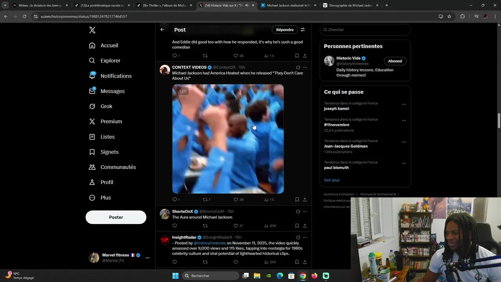Reply to the ShortsOnX post
This screenshot has width=501, height=282.
[175, 226]
